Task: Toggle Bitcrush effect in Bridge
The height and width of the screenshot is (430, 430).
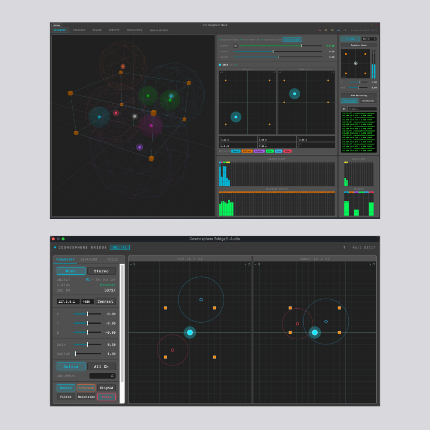Action: [x=86, y=388]
